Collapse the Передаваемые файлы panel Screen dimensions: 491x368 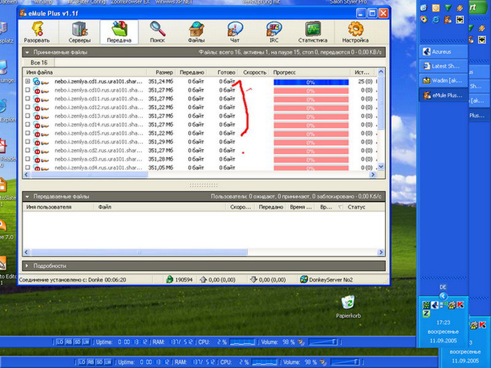(27, 196)
